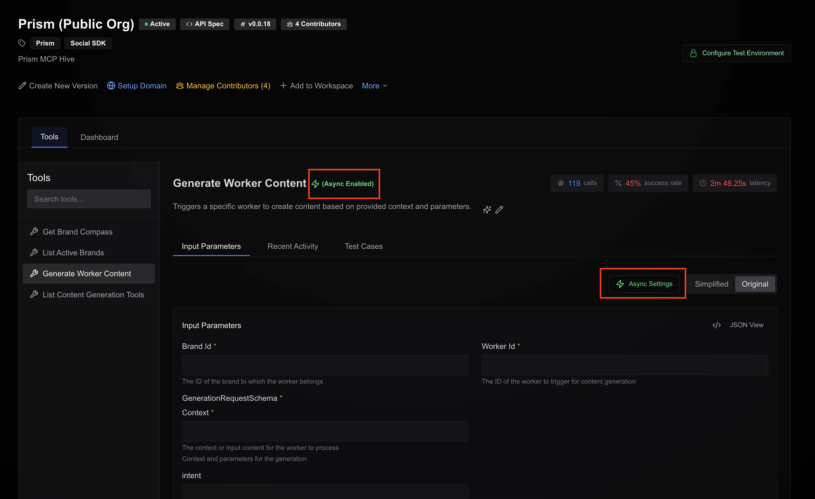
Task: Open JSON View of input parameters
Action: click(x=738, y=325)
